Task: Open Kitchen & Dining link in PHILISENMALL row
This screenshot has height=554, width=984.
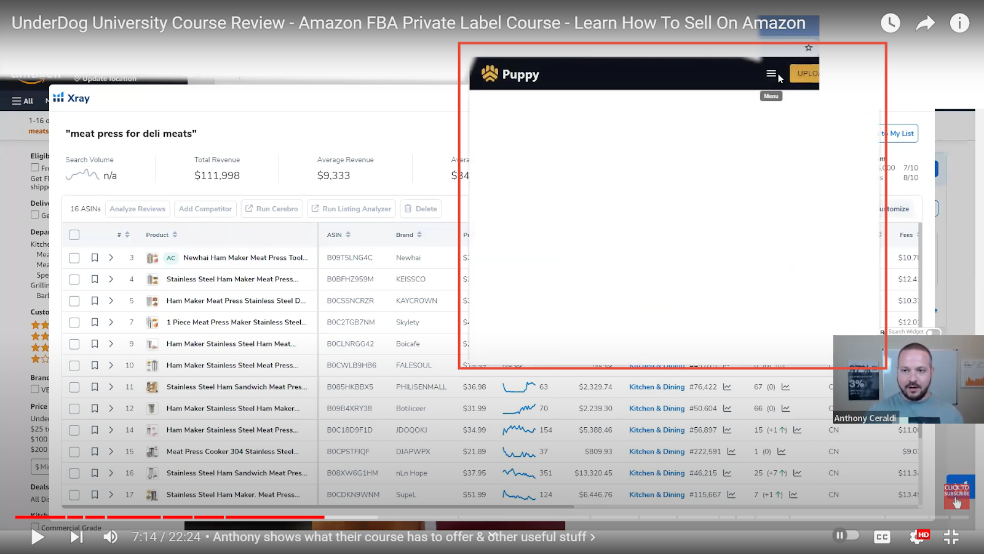Action: 657,387
